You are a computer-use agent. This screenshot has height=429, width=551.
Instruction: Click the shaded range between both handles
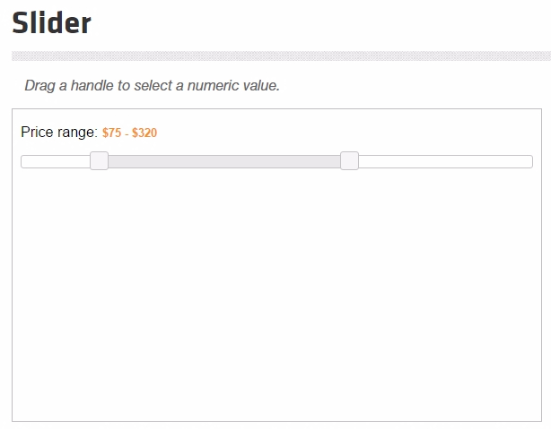pyautogui.click(x=224, y=162)
